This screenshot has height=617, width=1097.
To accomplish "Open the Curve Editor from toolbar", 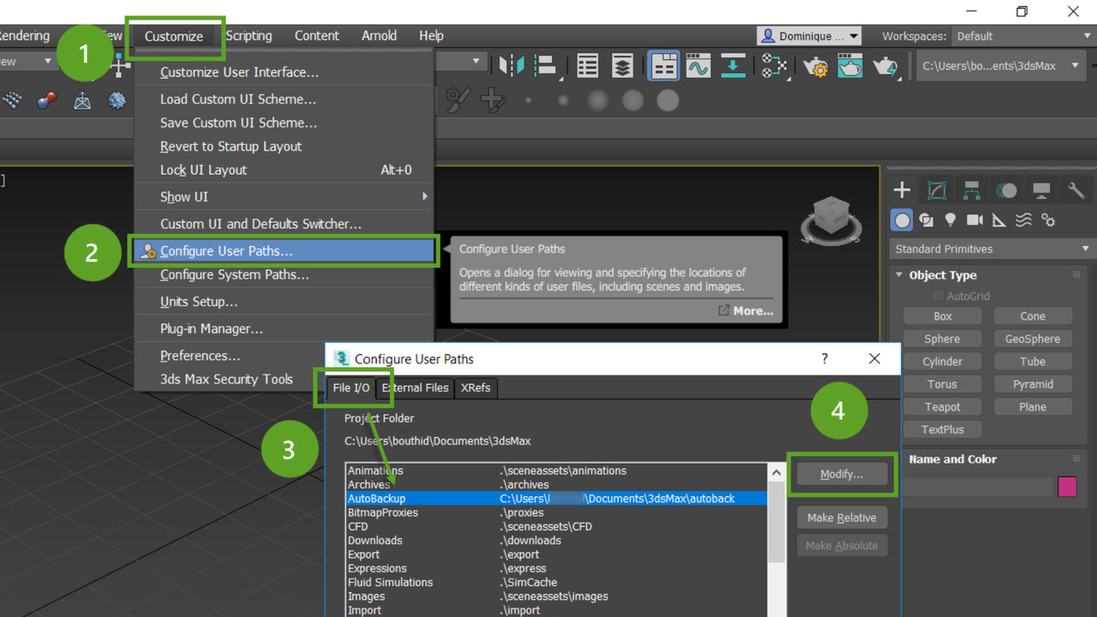I will pyautogui.click(x=698, y=66).
